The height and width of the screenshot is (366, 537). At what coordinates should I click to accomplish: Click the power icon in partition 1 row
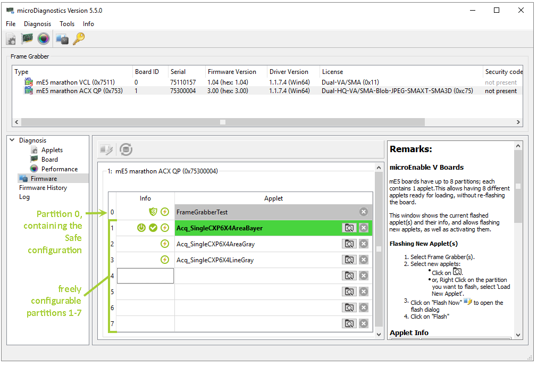(x=141, y=228)
